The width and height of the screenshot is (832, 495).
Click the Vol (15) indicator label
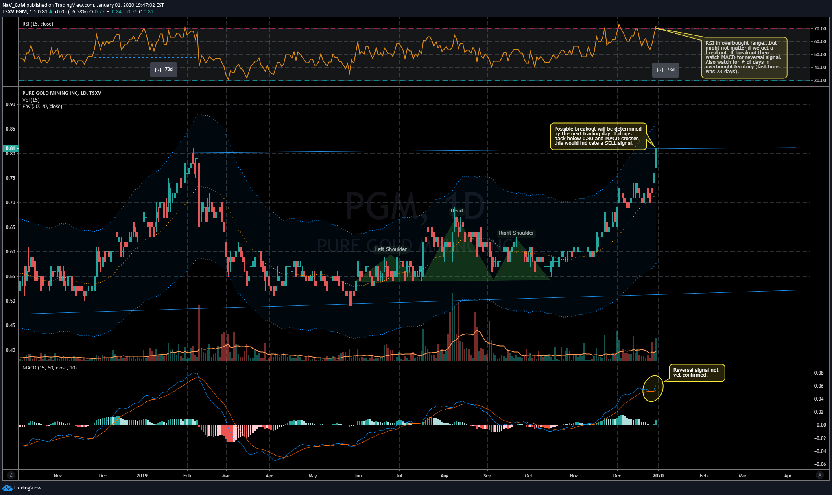pyautogui.click(x=31, y=100)
